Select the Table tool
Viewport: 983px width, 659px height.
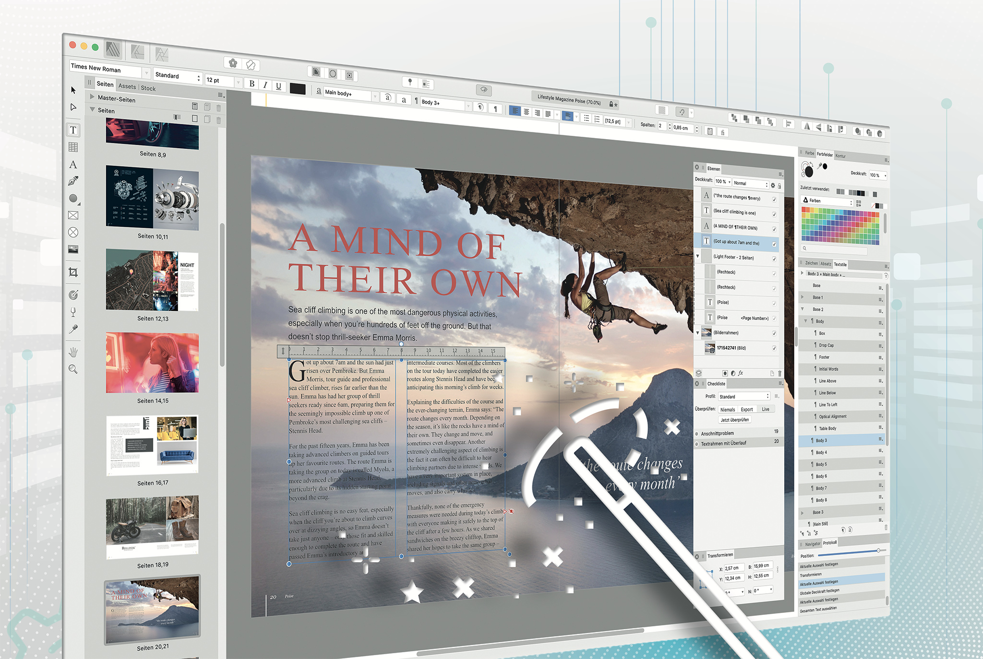pyautogui.click(x=73, y=147)
